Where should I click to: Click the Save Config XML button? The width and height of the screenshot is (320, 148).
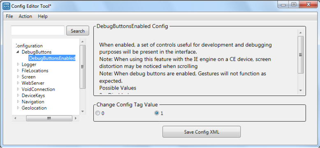[202, 132]
